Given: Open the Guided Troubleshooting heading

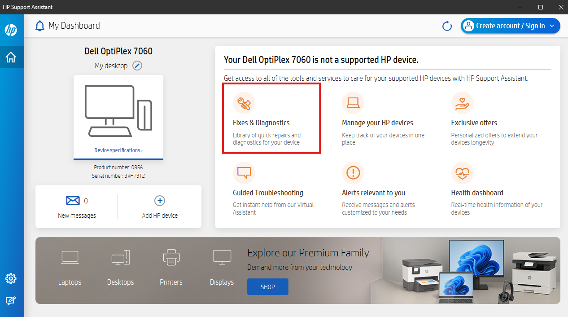Looking at the screenshot, I should point(268,193).
